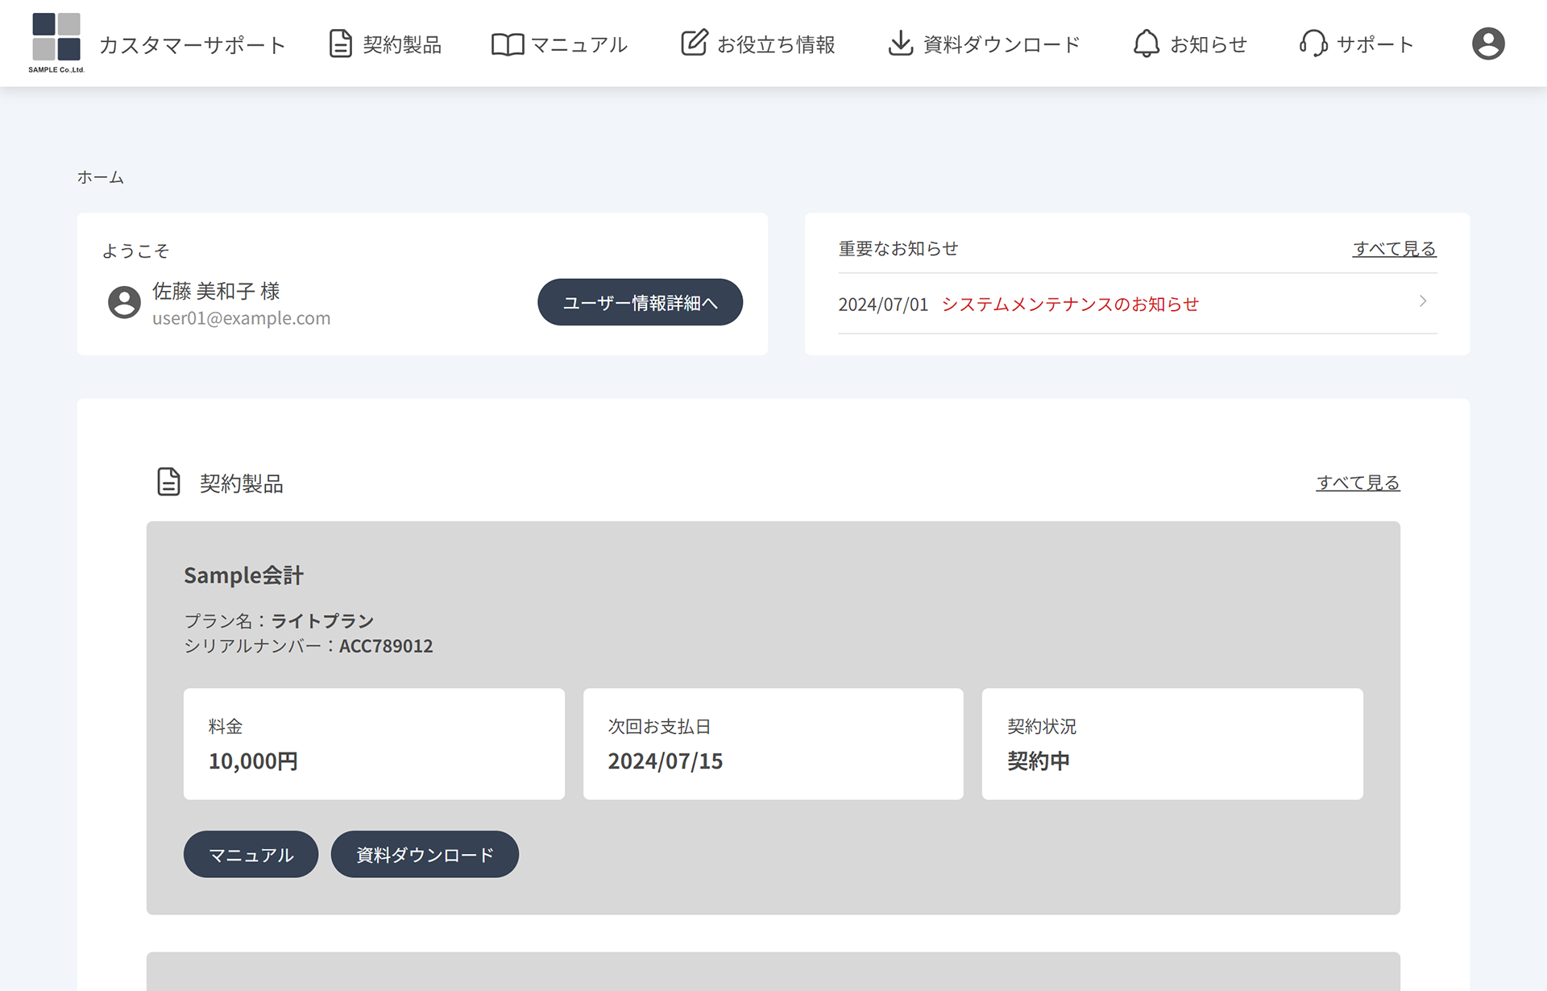Screen dimensions: 1547x991
Task: Click the マニュアル open-book icon in the navbar
Action: tap(508, 44)
